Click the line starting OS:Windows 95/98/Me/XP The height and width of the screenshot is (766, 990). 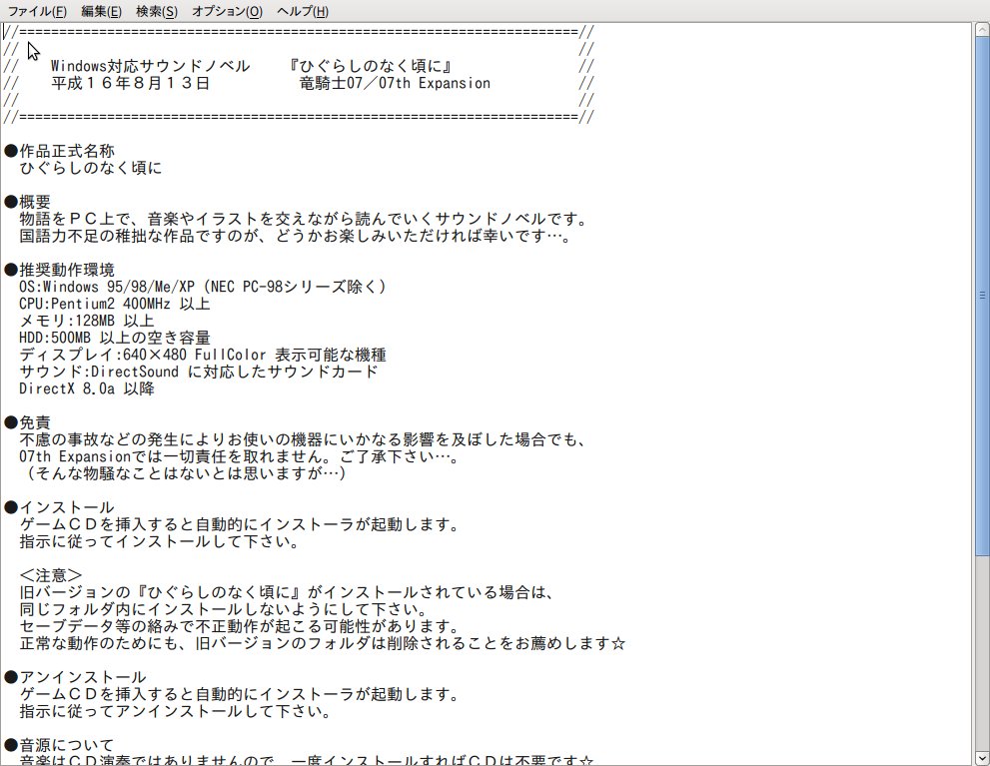pos(203,287)
